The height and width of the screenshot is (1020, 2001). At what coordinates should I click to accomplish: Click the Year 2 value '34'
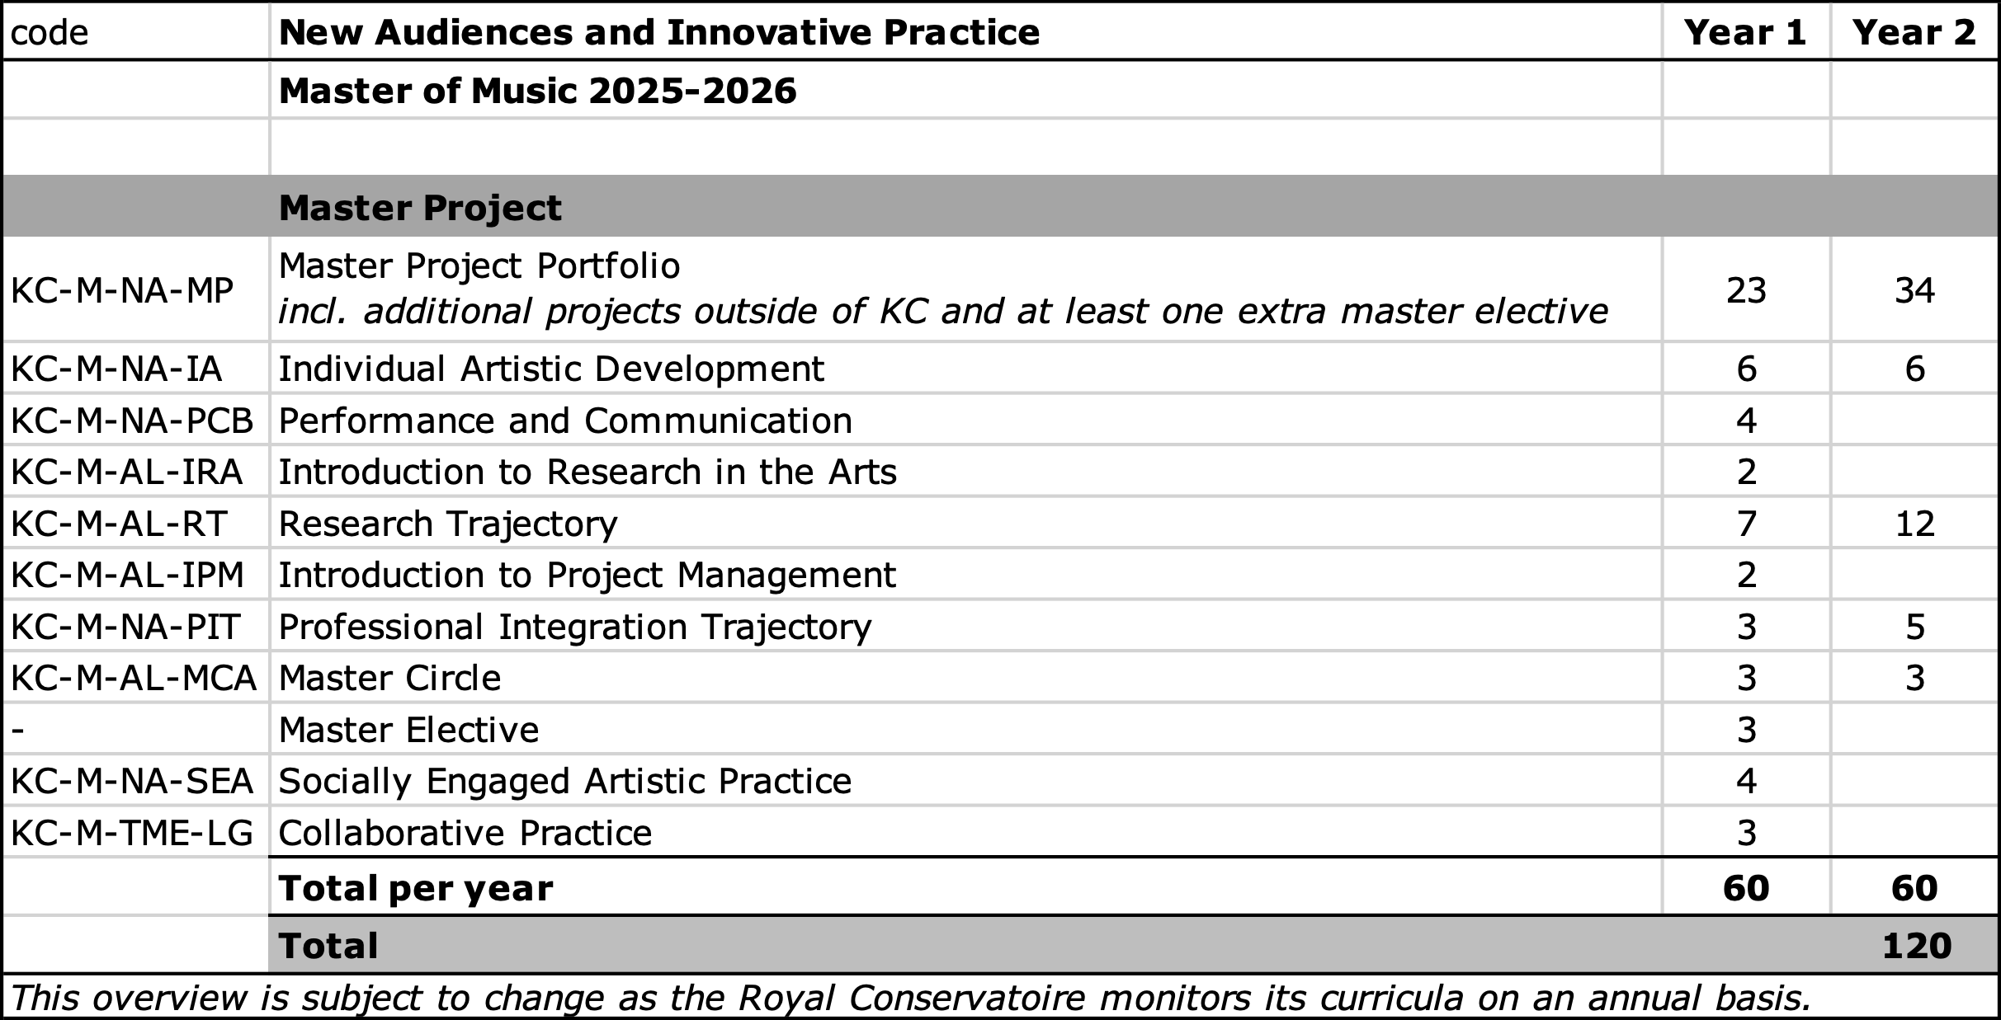[1914, 290]
